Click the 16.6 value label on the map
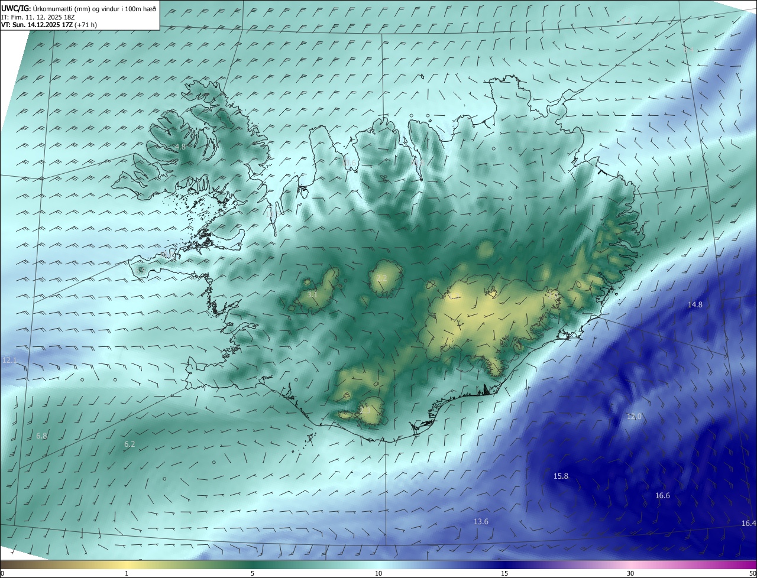The image size is (757, 578). point(662,495)
